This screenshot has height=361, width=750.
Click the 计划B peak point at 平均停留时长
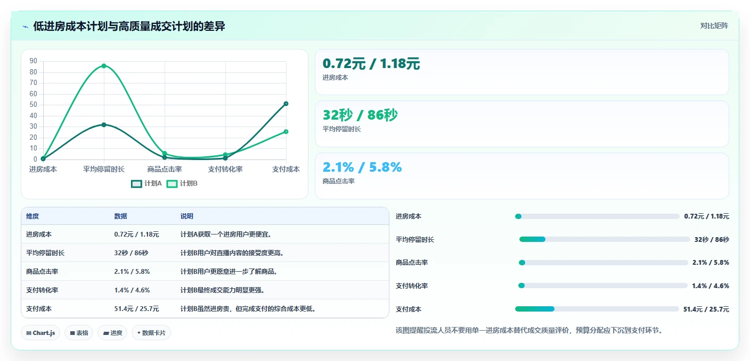104,66
